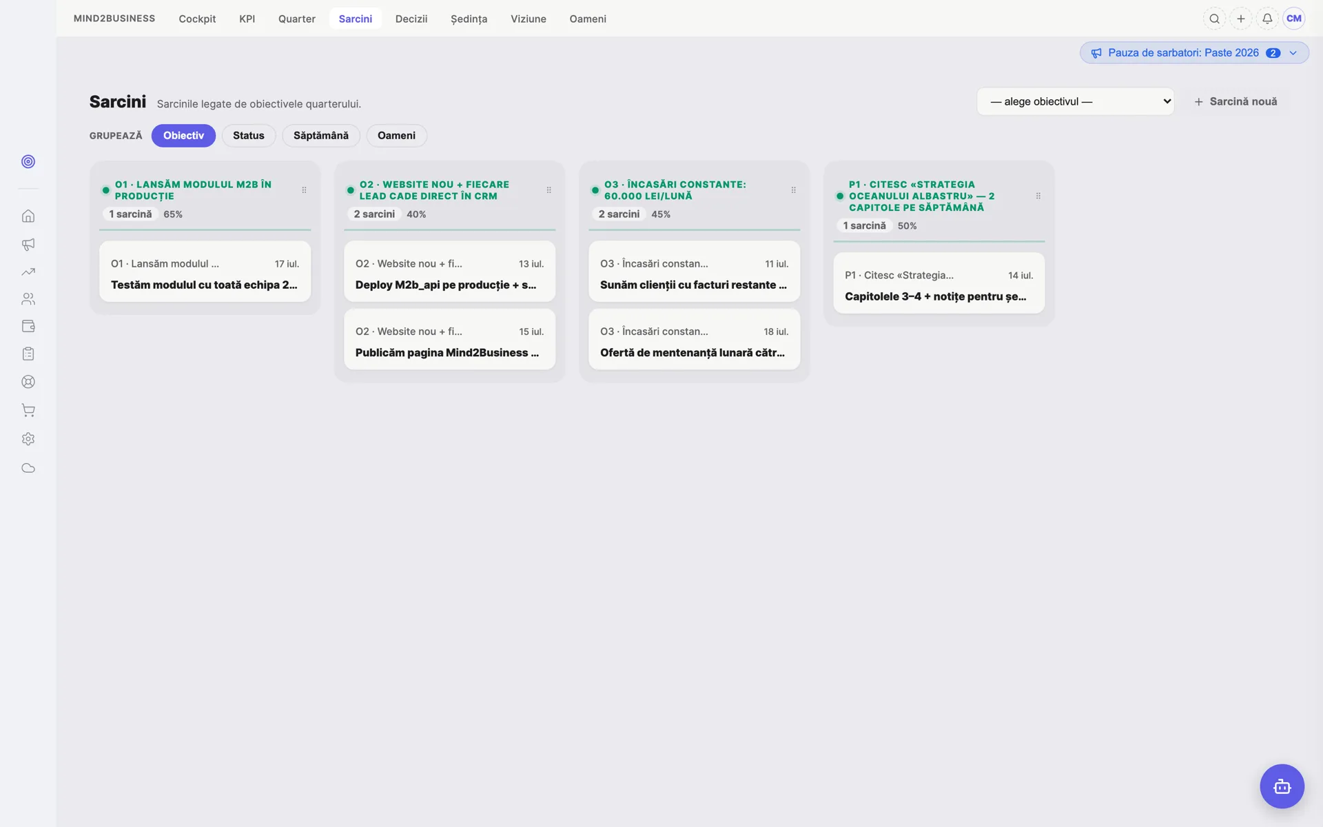Image resolution: width=1323 pixels, height=827 pixels.
Task: Open the home icon in sidebar
Action: click(28, 216)
